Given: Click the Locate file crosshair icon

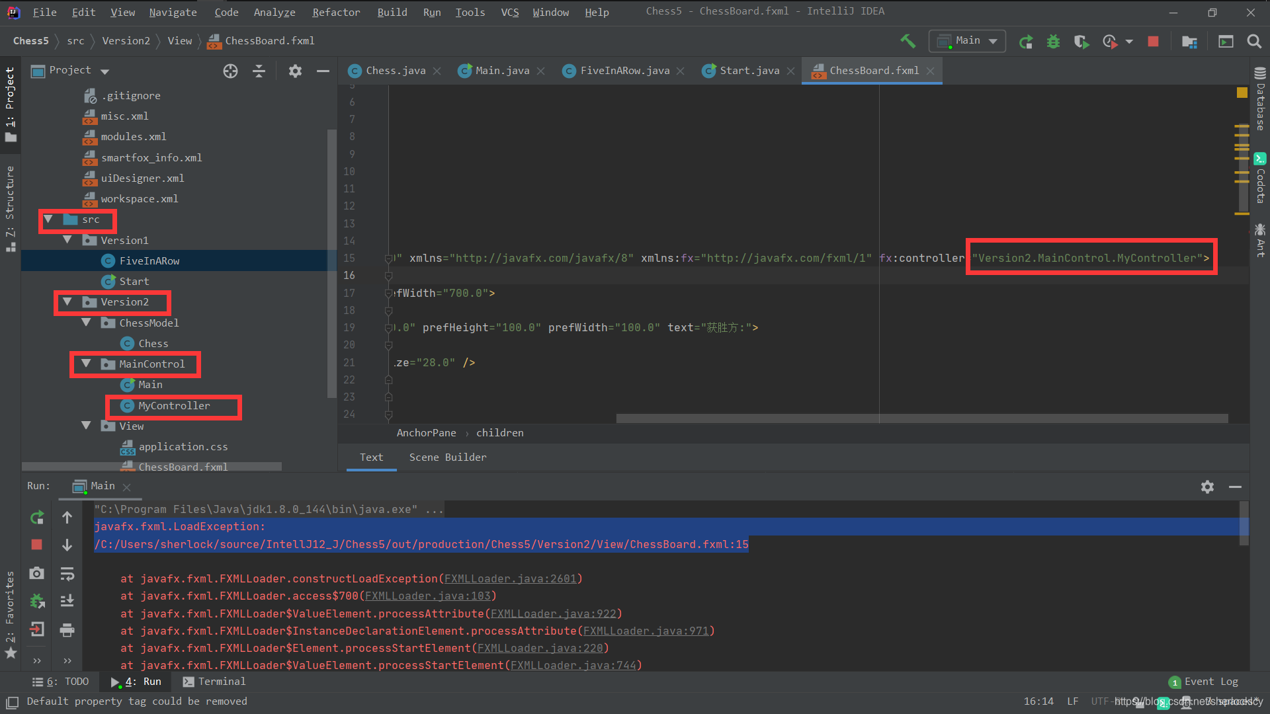Looking at the screenshot, I should coord(230,71).
